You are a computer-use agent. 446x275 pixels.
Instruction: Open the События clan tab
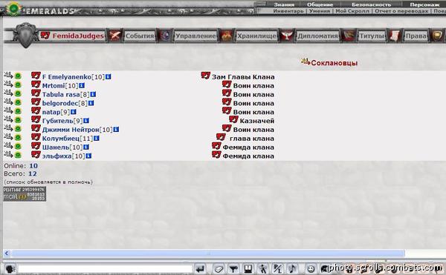click(140, 36)
